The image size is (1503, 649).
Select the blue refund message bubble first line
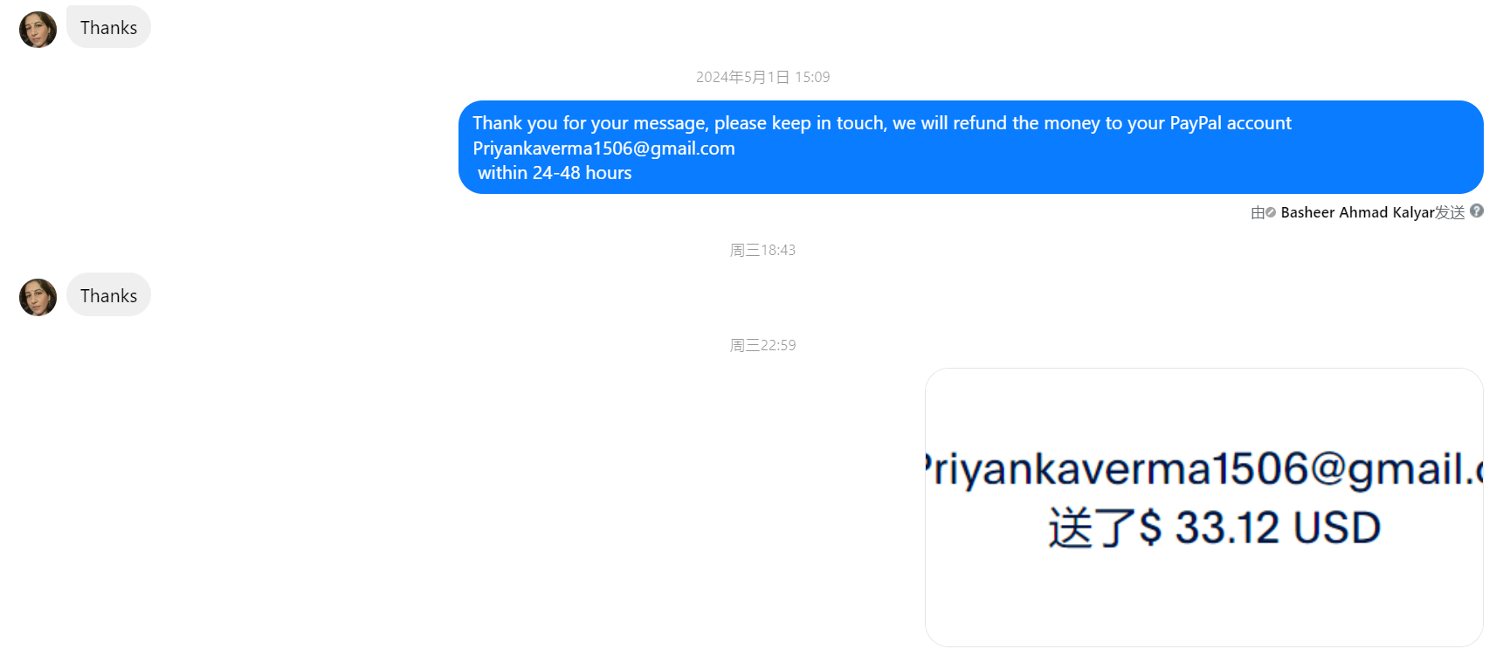pyautogui.click(x=882, y=123)
